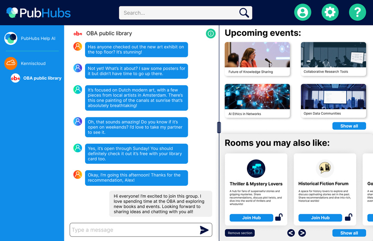Click the orange Kenniscloud cloud icon
The width and height of the screenshot is (373, 241).
(11, 63)
